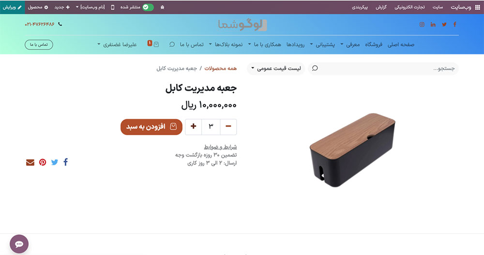Click the Facebook icon in header
The width and height of the screenshot is (484, 255).
click(454, 24)
